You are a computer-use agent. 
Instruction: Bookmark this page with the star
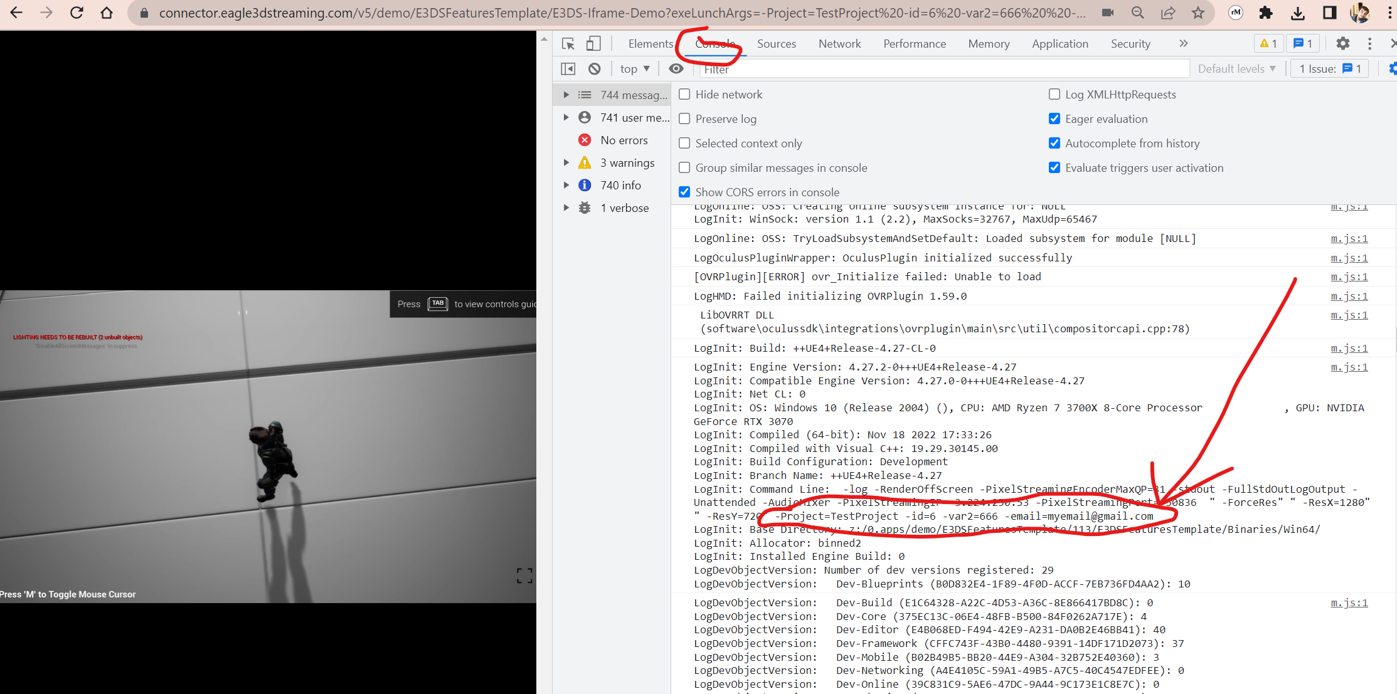tap(1198, 13)
